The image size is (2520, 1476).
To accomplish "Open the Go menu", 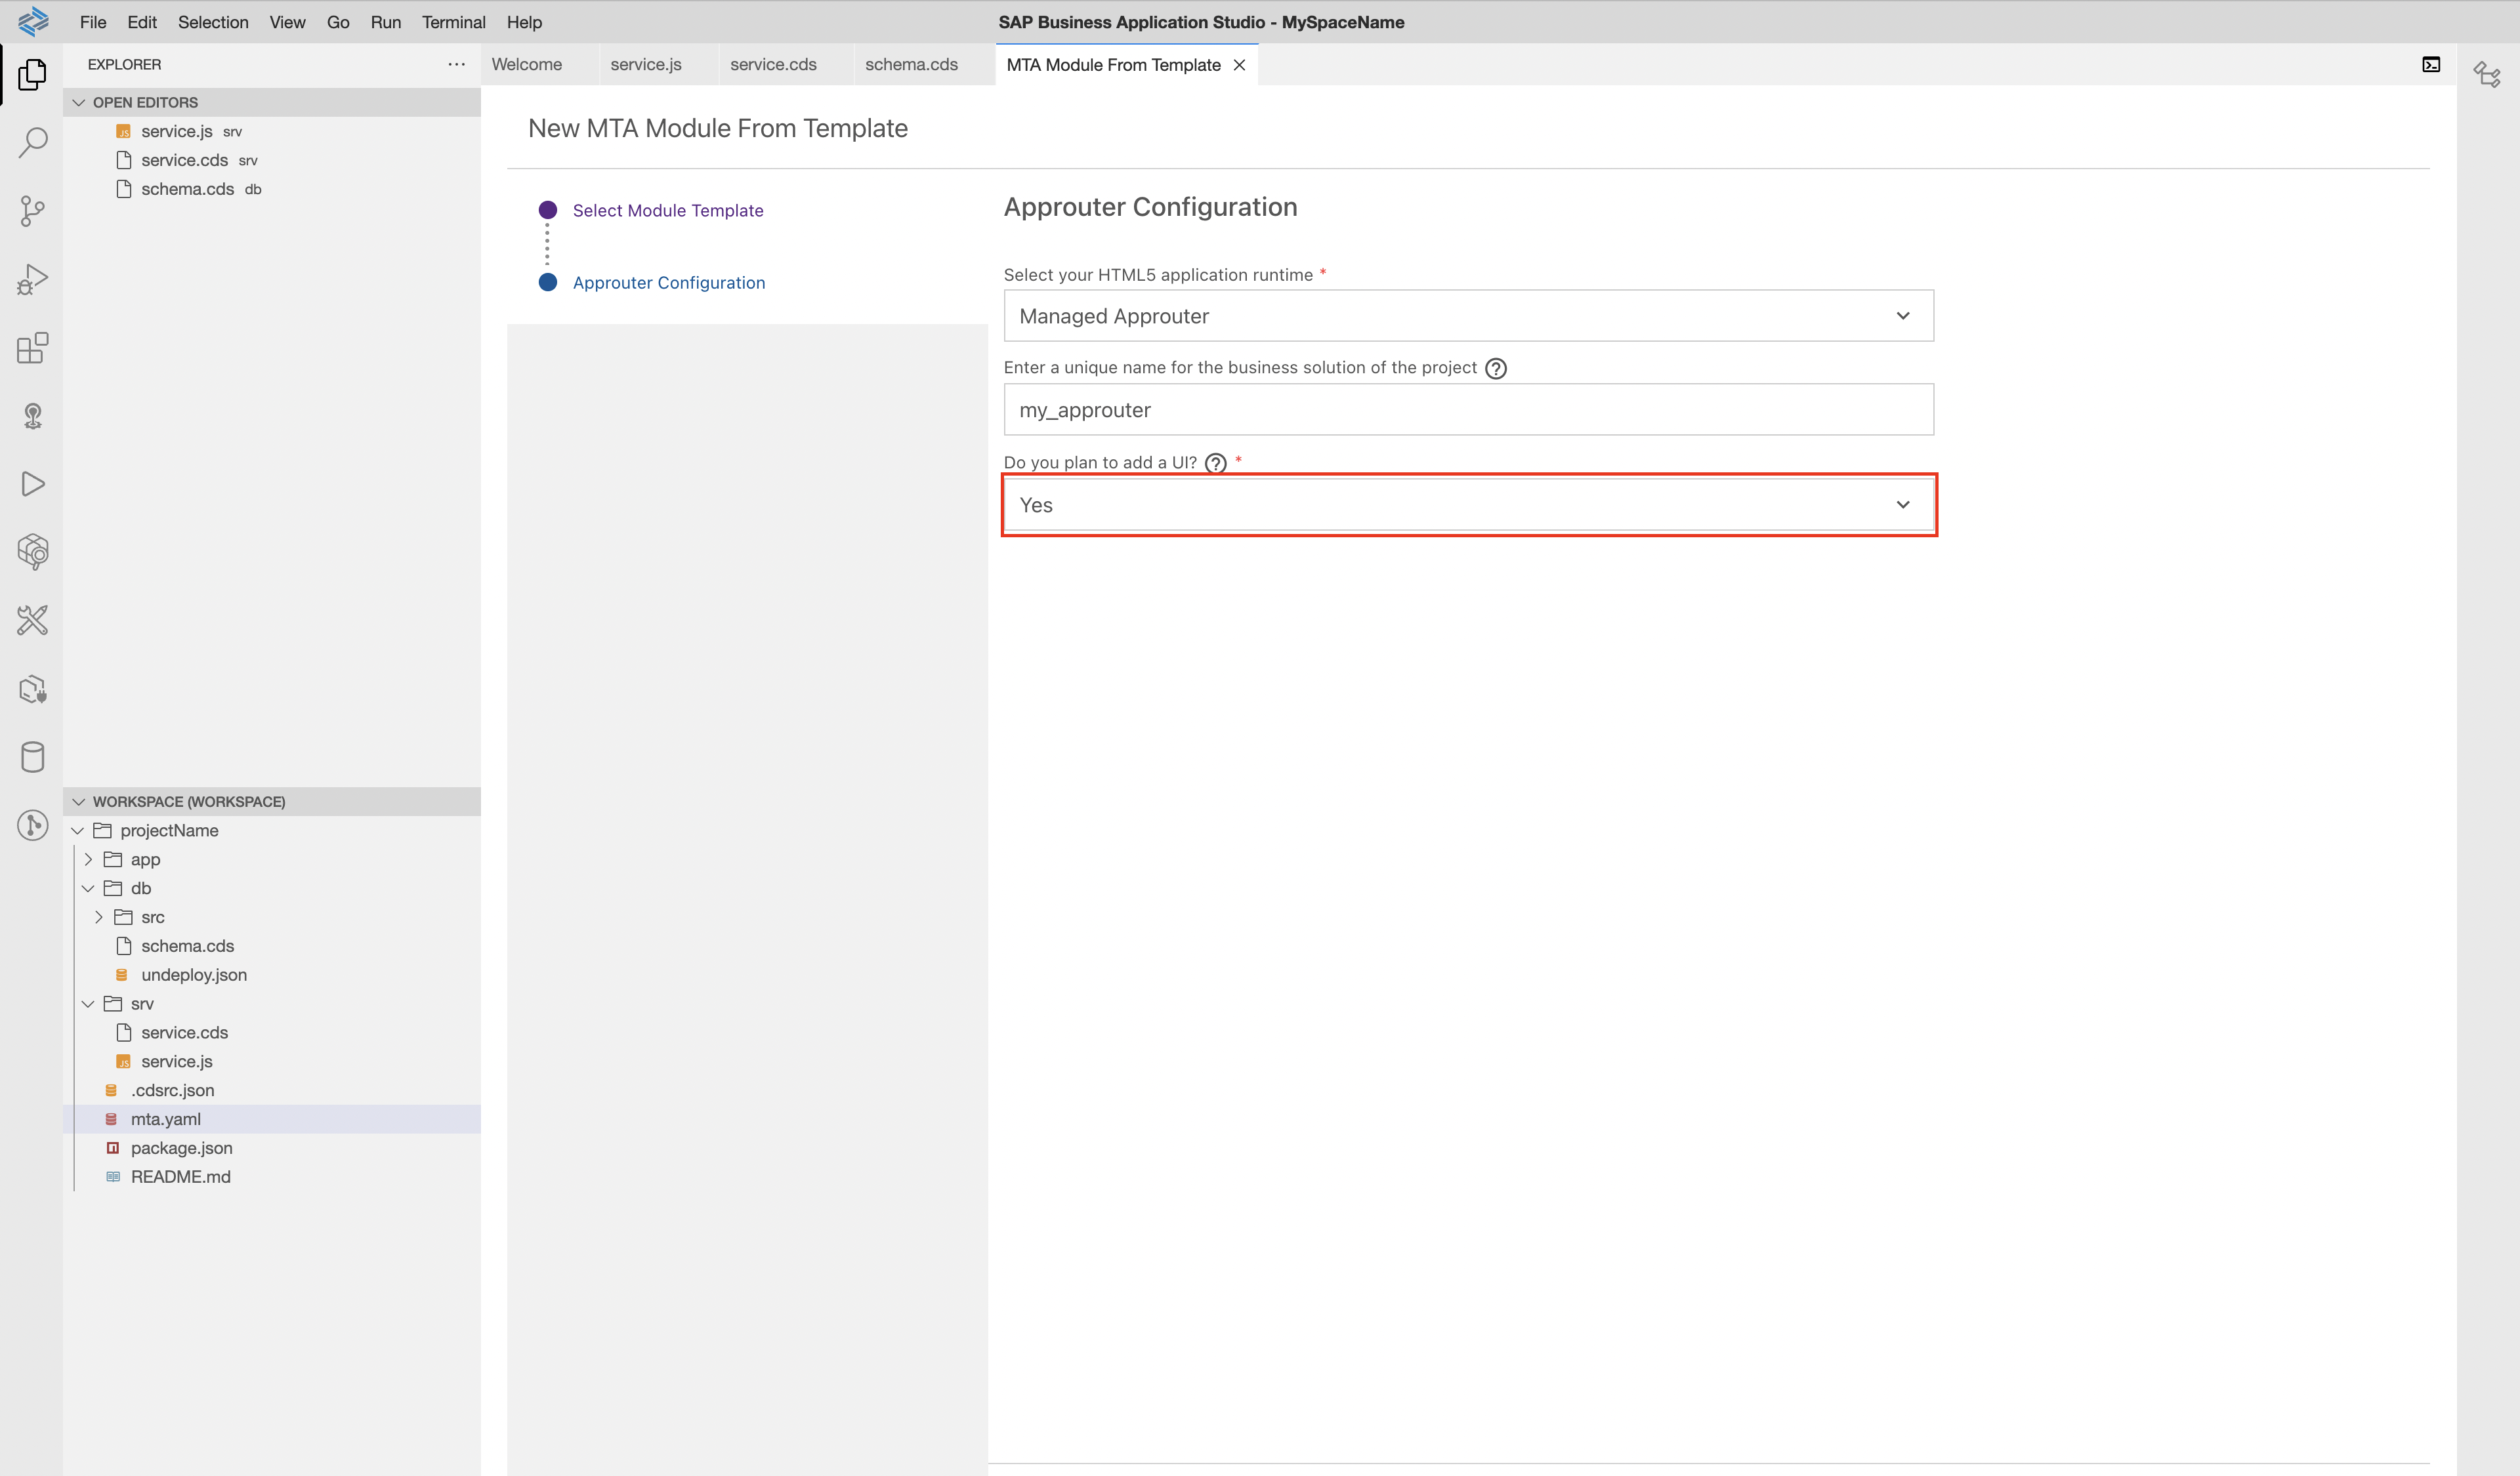I will click(338, 22).
